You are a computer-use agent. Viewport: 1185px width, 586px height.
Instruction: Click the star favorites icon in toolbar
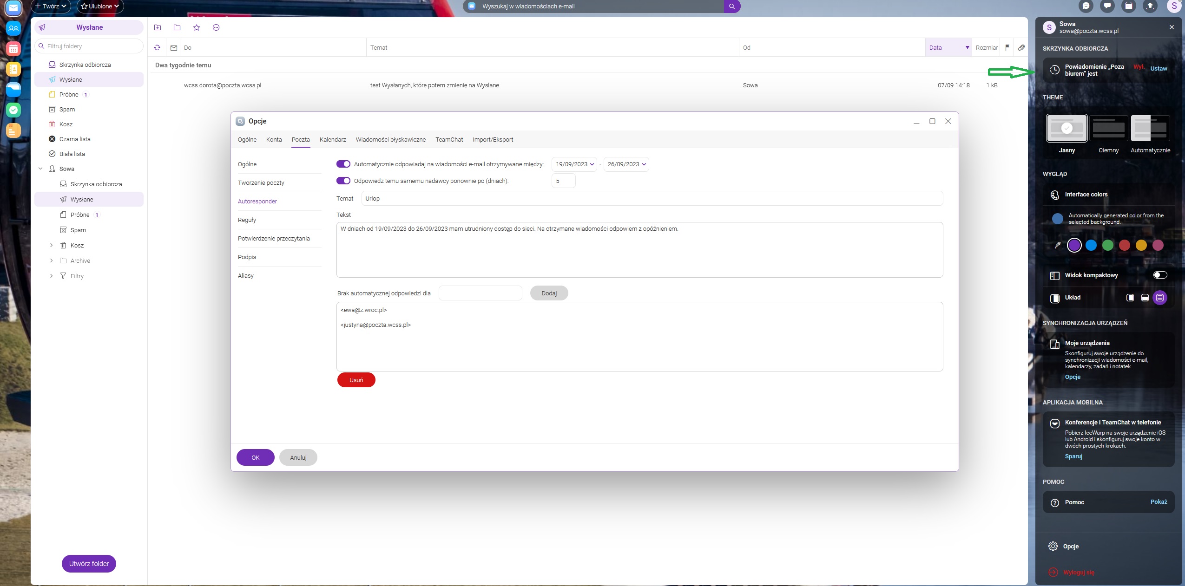(197, 27)
